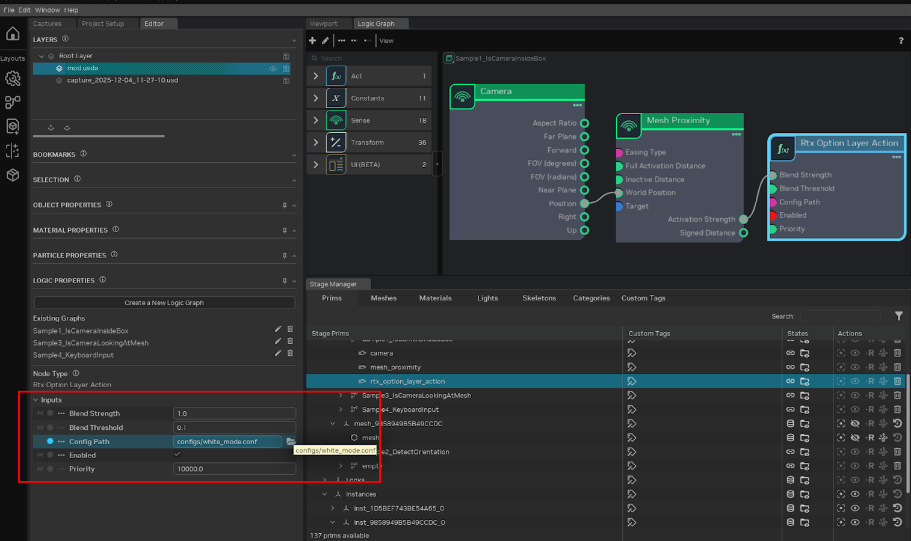Open the View menu in Logic Graph

tap(386, 41)
